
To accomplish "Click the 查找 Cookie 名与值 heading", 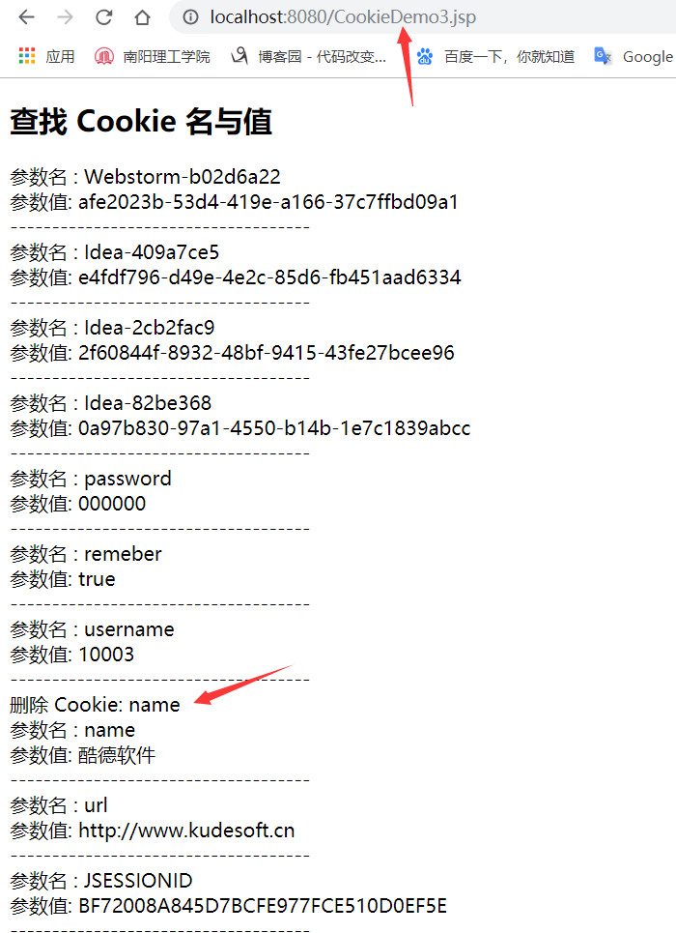I will (141, 122).
